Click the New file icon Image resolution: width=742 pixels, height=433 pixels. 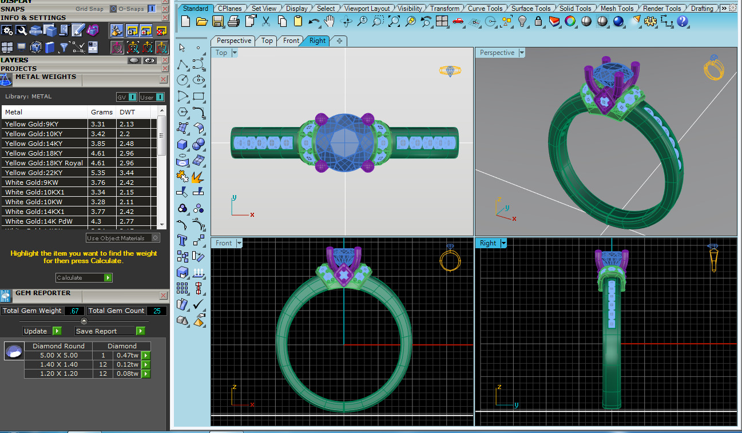click(x=186, y=22)
